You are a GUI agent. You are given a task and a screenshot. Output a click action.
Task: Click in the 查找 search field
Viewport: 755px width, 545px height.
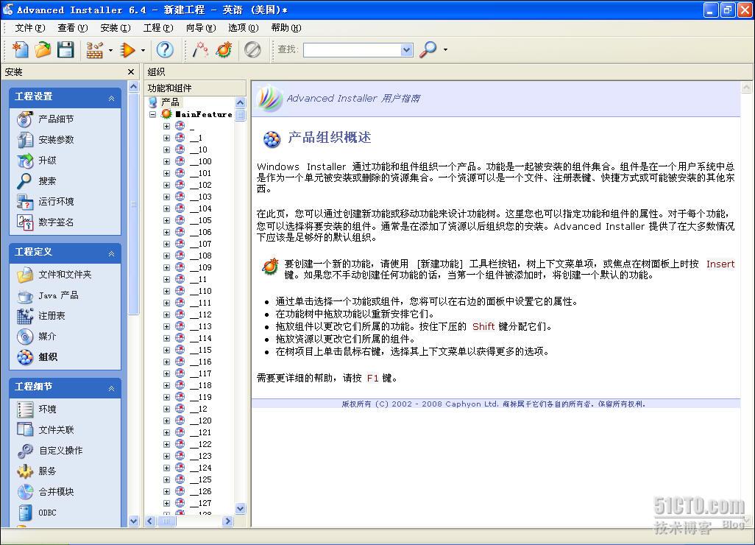pos(352,49)
